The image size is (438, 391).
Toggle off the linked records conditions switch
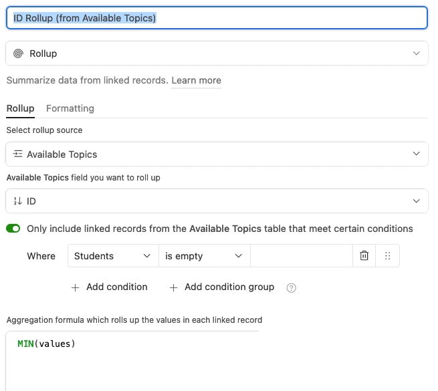tap(13, 229)
